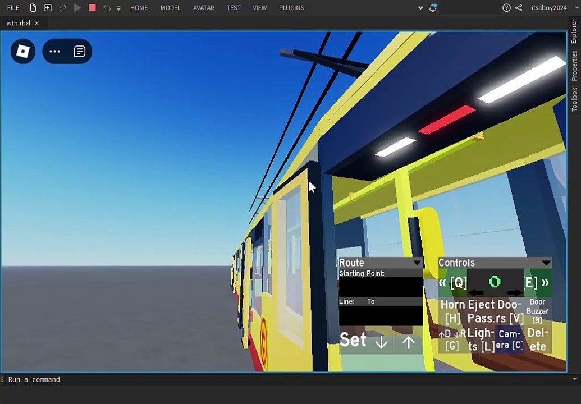Switch to the PLUGINS ribbon tab
The image size is (581, 404).
coord(291,8)
